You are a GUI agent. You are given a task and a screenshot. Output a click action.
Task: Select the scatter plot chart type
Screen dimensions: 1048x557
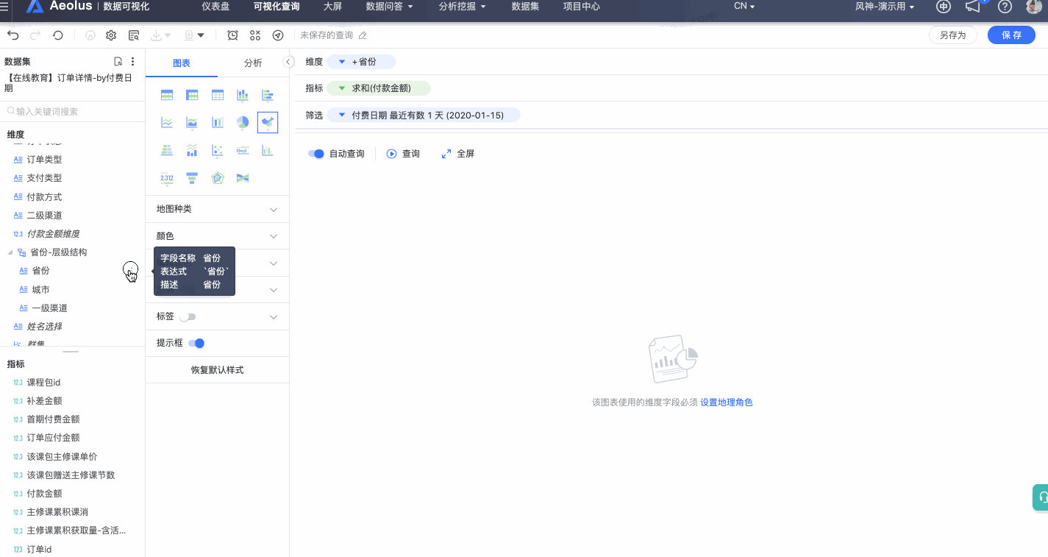coord(218,150)
